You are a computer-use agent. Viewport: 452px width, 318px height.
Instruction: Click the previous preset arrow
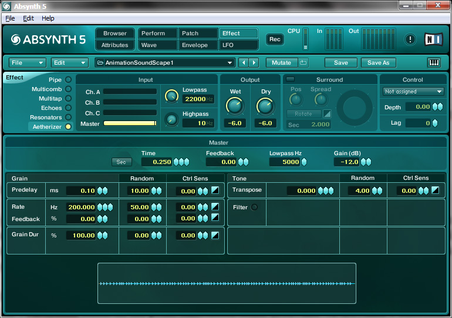[244, 63]
